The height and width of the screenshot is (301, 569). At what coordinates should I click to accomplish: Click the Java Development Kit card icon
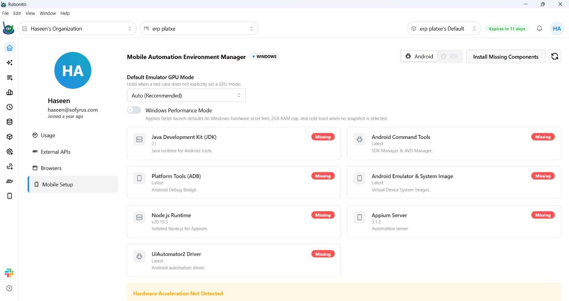[139, 139]
